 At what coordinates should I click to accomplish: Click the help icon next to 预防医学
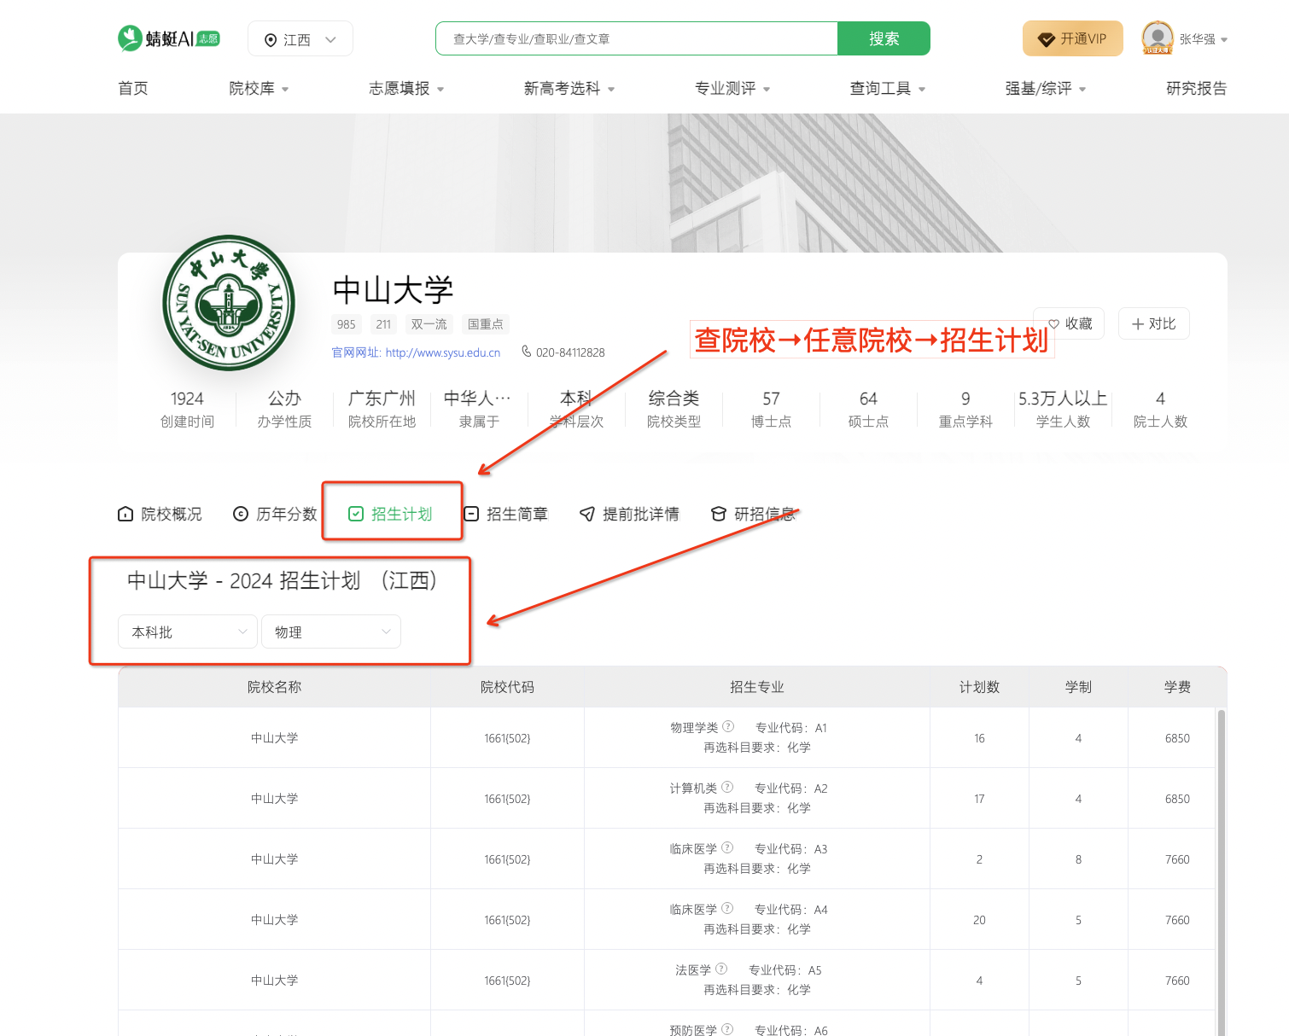(x=727, y=1030)
